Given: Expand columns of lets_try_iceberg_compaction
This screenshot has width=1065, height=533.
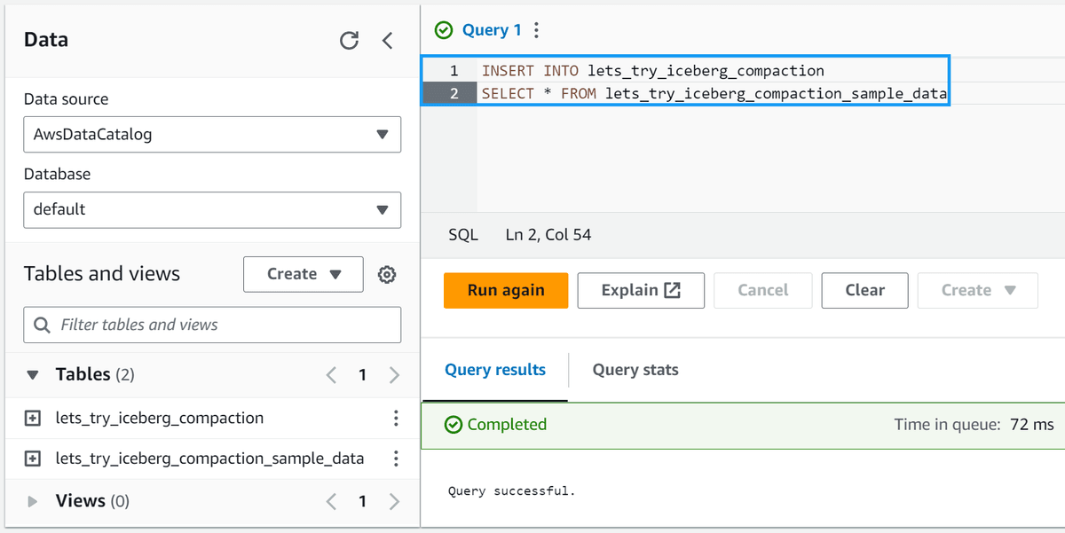Looking at the screenshot, I should [33, 418].
